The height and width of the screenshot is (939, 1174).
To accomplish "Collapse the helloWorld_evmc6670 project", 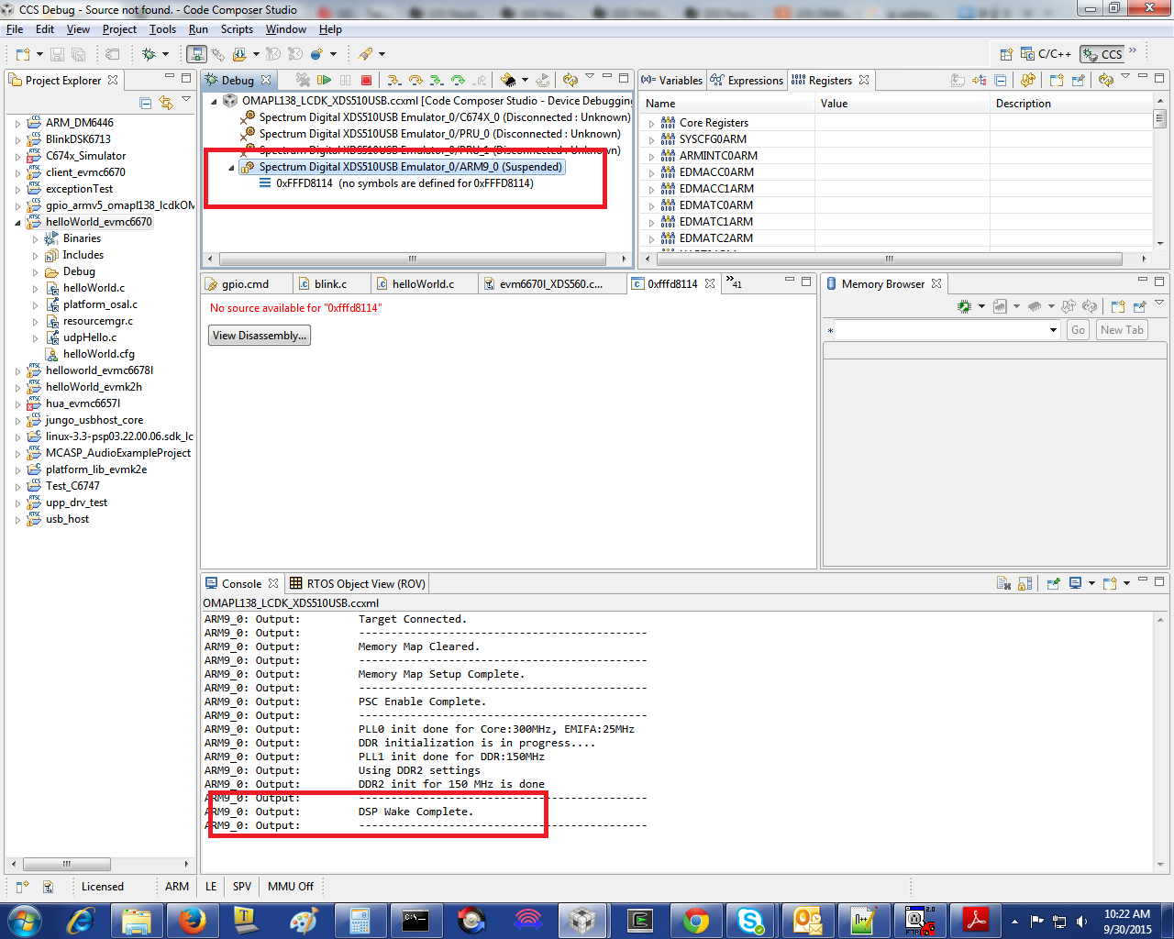I will [x=17, y=222].
